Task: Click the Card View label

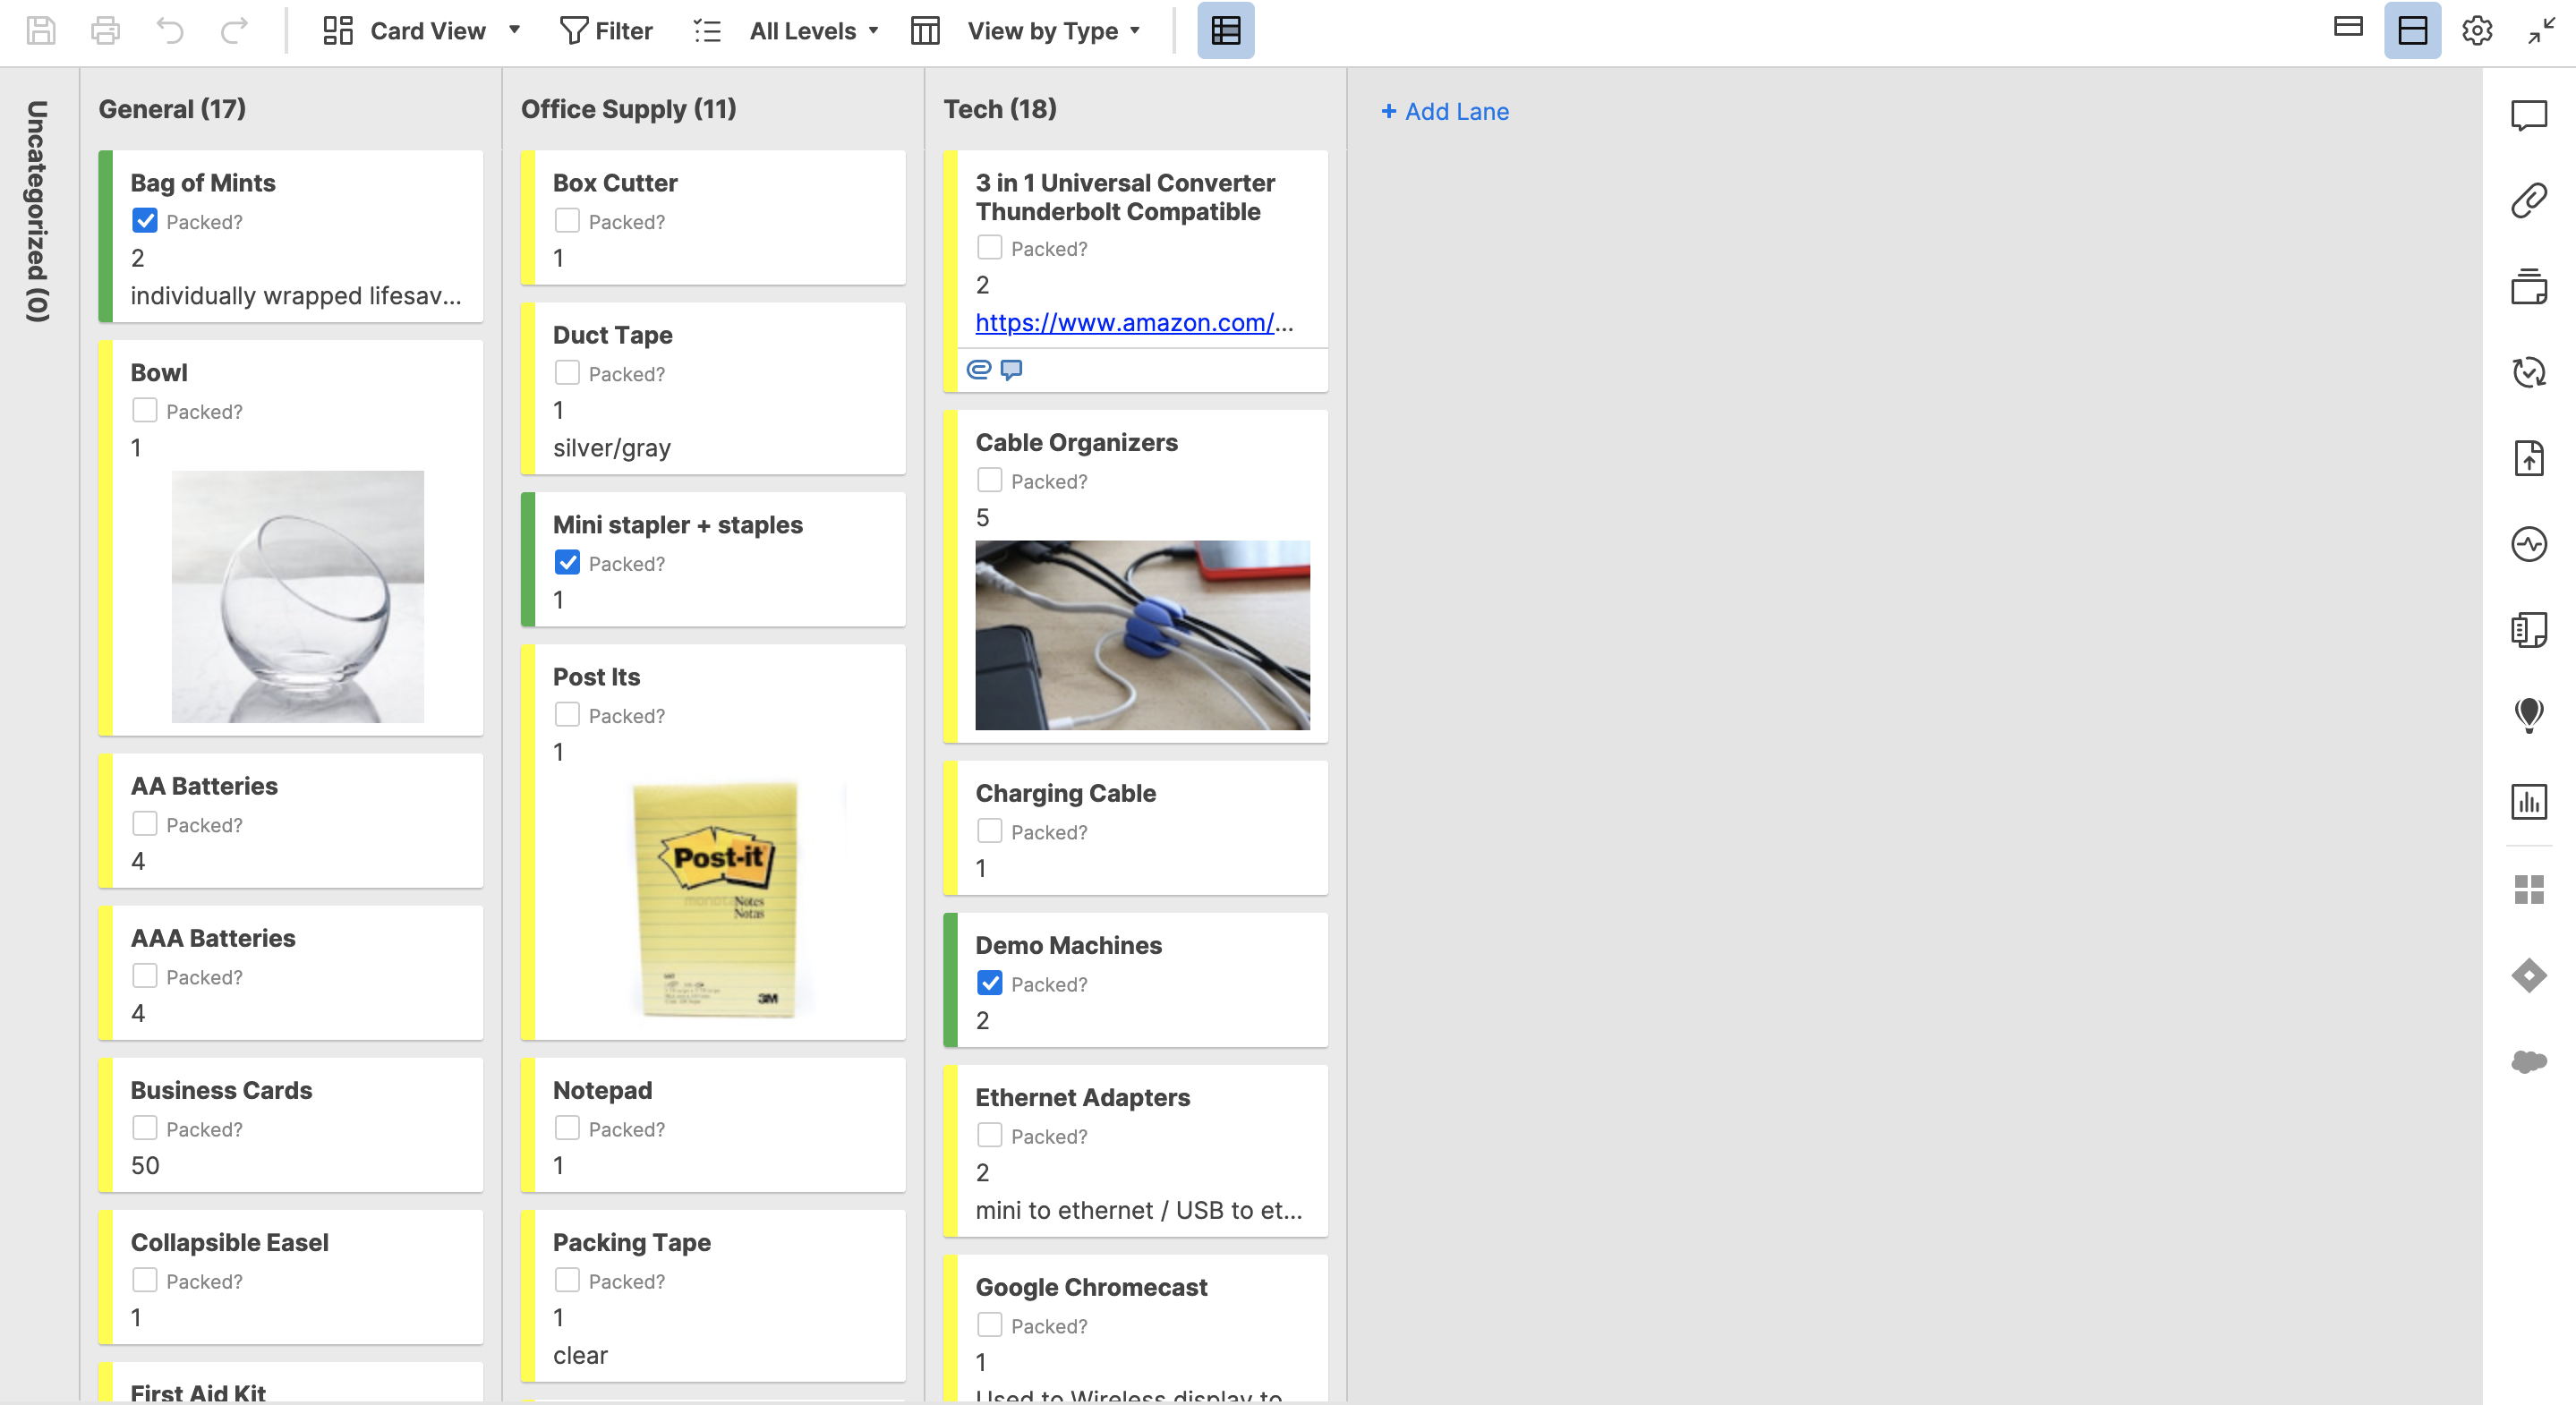Action: pyautogui.click(x=428, y=31)
